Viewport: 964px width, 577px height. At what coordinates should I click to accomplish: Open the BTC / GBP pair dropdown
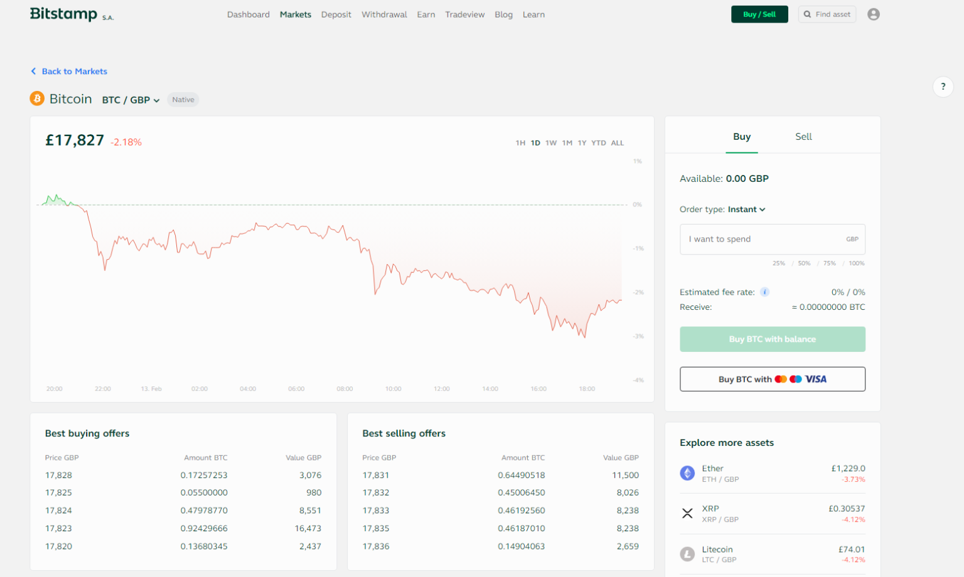click(130, 99)
